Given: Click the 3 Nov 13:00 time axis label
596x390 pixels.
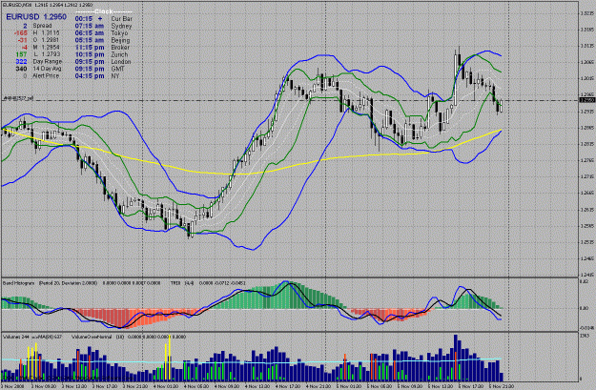Looking at the screenshot, I should [75, 386].
